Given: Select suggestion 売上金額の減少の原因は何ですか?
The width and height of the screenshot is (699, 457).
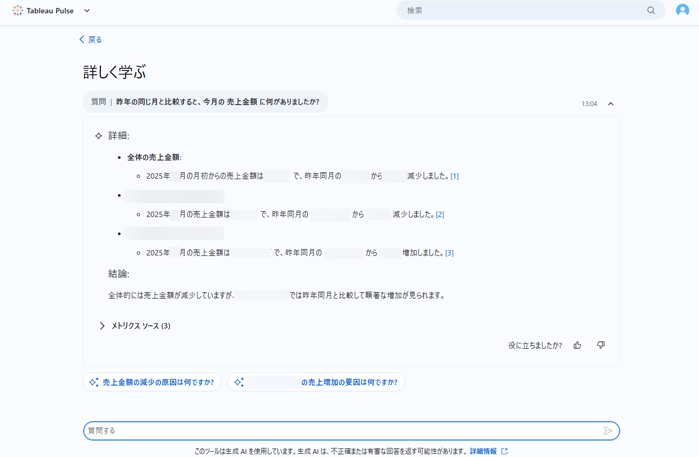Looking at the screenshot, I should pos(152,382).
